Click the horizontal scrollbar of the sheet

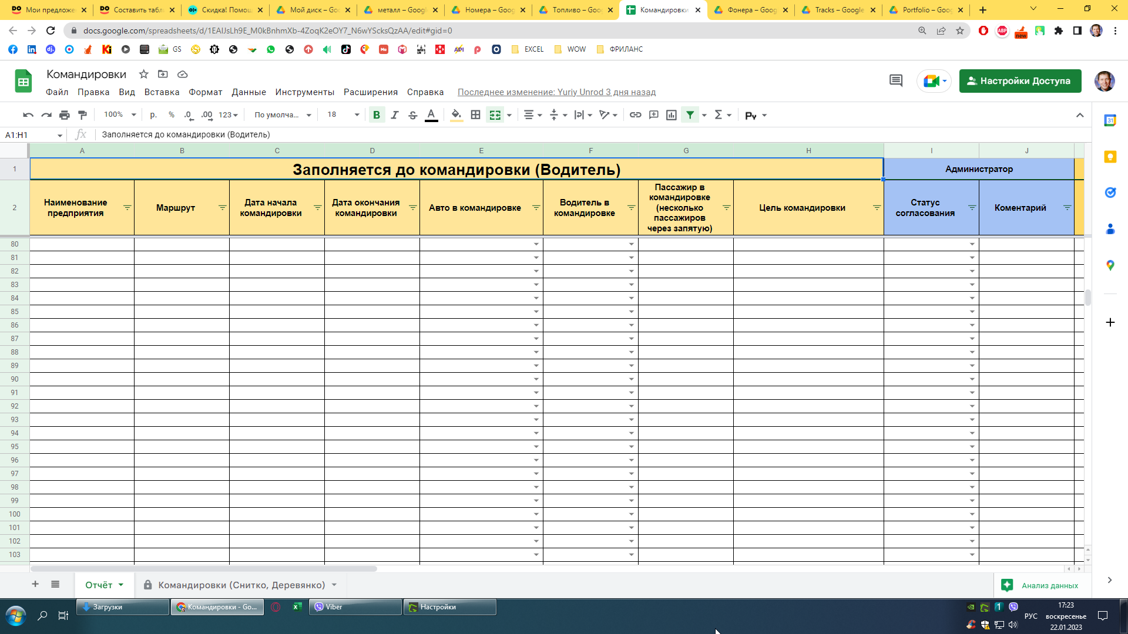pyautogui.click(x=203, y=569)
